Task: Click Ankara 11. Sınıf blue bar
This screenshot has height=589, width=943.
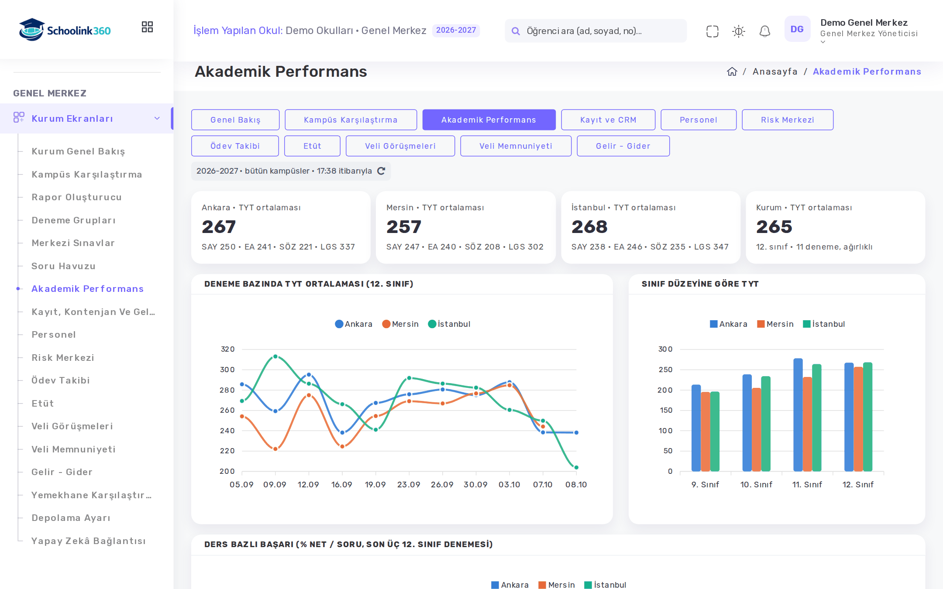Action: click(798, 415)
